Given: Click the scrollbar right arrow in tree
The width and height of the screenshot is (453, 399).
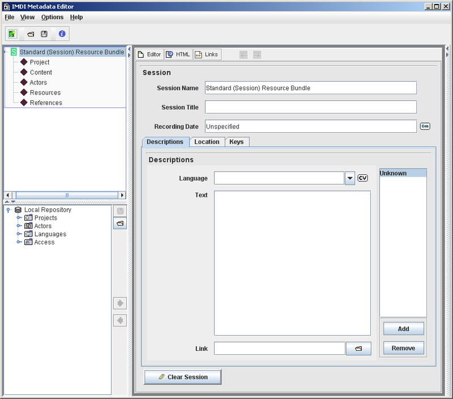Looking at the screenshot, I should tap(122, 195).
